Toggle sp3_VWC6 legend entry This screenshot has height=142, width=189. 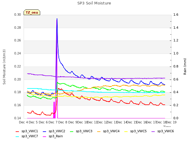[163, 131]
